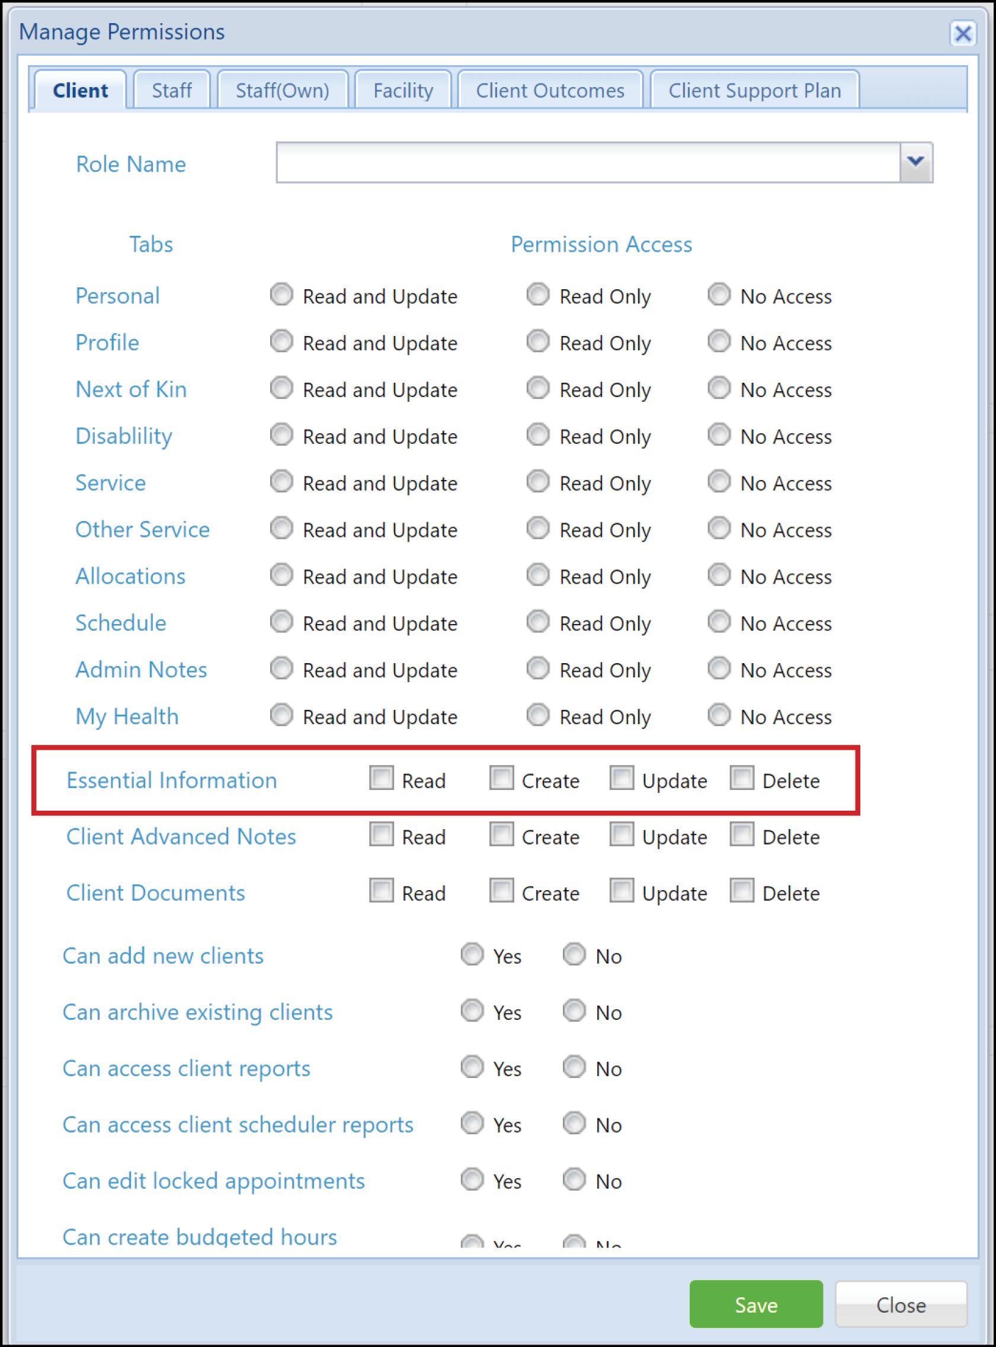Check Delete under Essential Information
The width and height of the screenshot is (996, 1347).
(742, 779)
